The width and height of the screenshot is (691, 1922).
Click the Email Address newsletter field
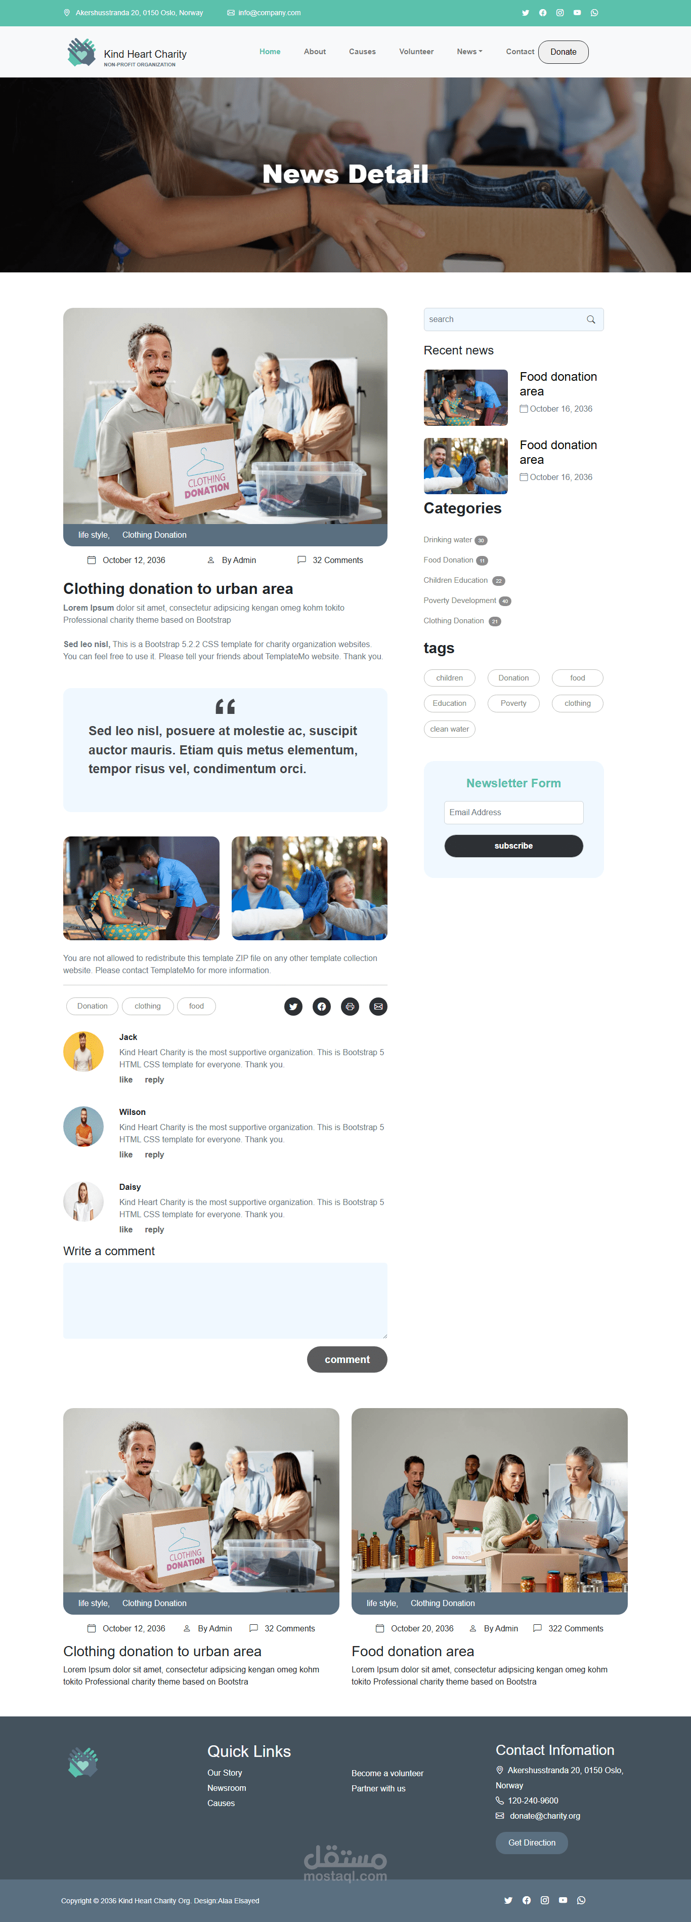pos(513,813)
